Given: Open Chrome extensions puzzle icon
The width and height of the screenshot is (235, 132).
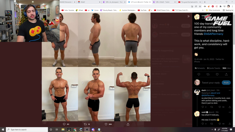Looking at the screenshot, I should (220, 7).
